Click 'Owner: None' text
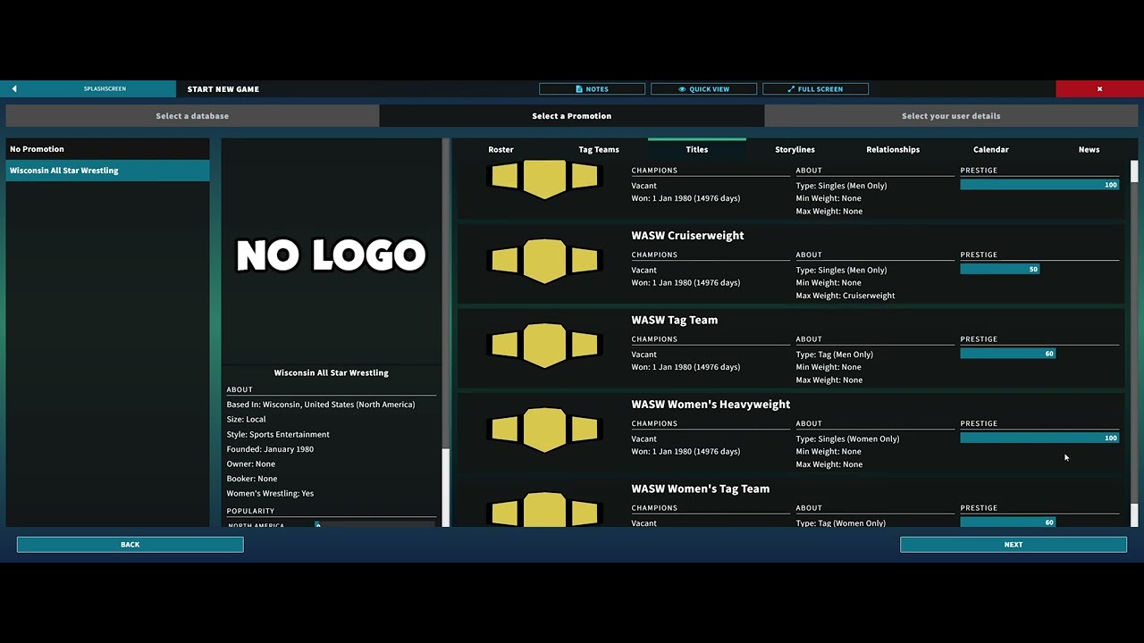Screen dimensions: 1144x643 coord(251,463)
